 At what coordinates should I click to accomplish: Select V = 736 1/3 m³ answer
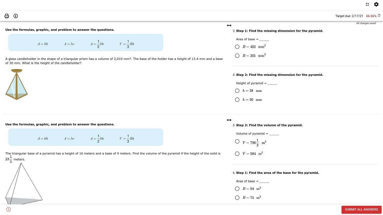click(237, 142)
